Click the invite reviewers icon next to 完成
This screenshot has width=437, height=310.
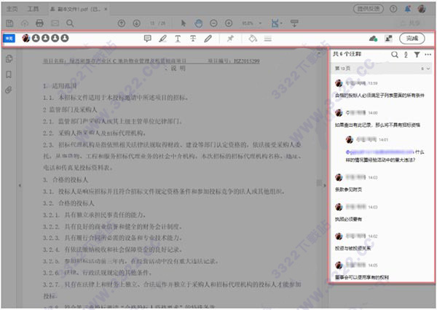click(388, 39)
